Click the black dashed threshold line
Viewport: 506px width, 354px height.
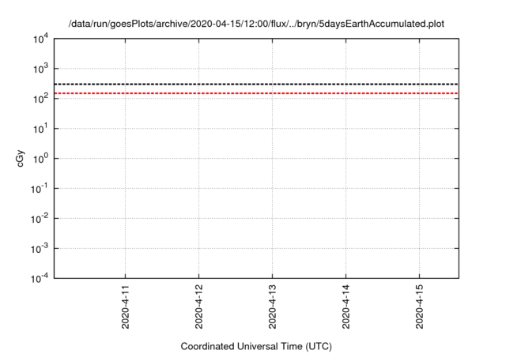pos(256,84)
